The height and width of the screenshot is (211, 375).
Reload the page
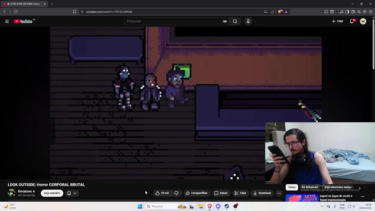(16, 12)
